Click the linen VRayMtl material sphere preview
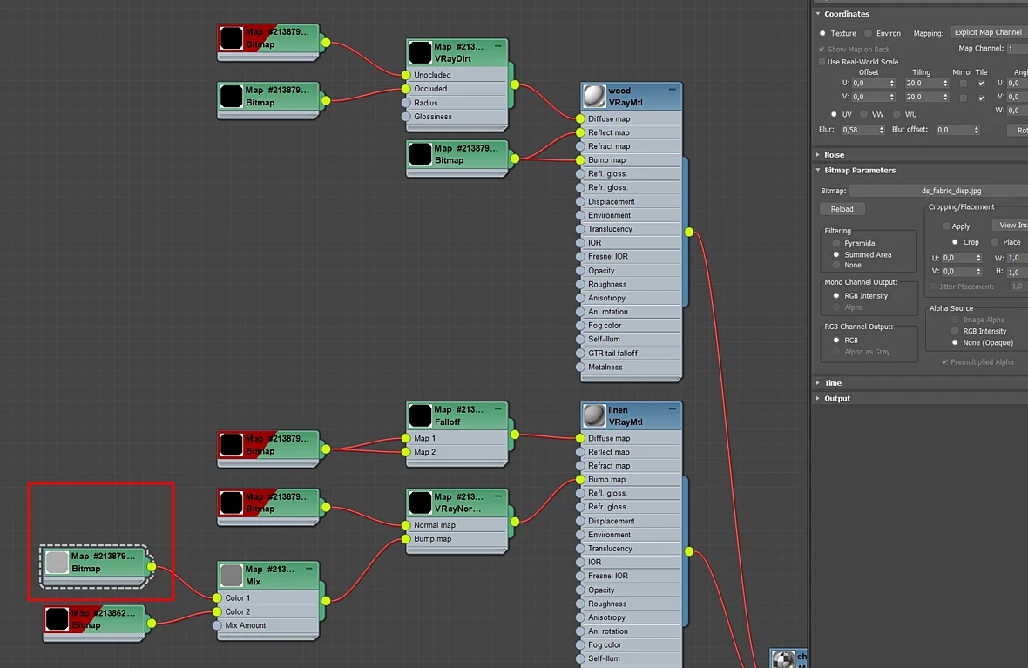This screenshot has height=668, width=1028. pyautogui.click(x=594, y=415)
